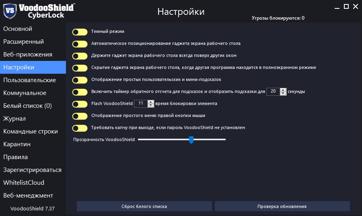This screenshot has height=216, width=362.
Task: Toggle simple user and mini-tooltips switch
Action: tap(80, 80)
